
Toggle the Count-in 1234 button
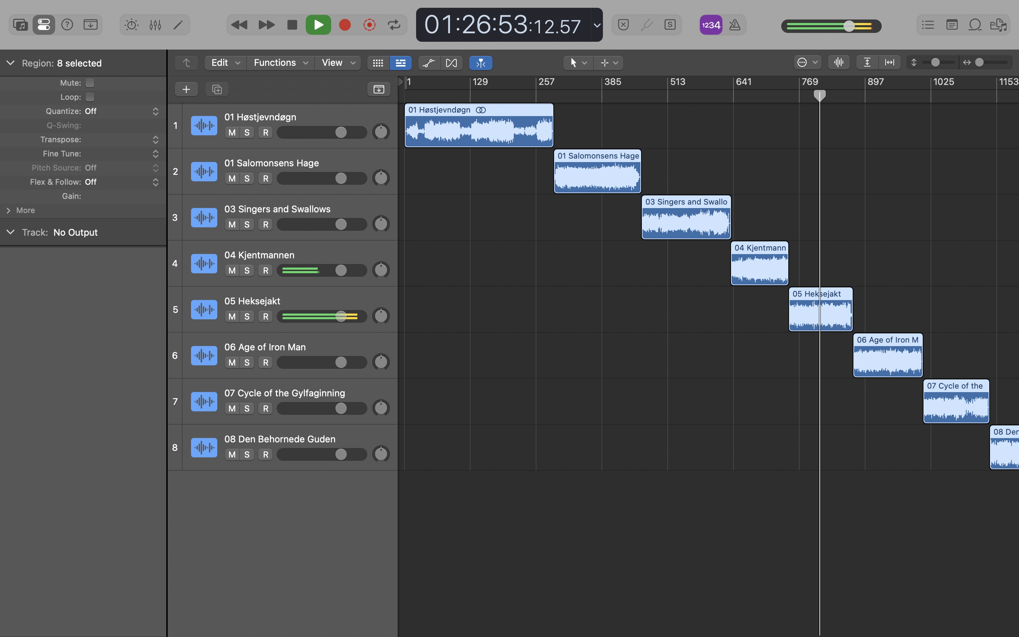tap(711, 25)
